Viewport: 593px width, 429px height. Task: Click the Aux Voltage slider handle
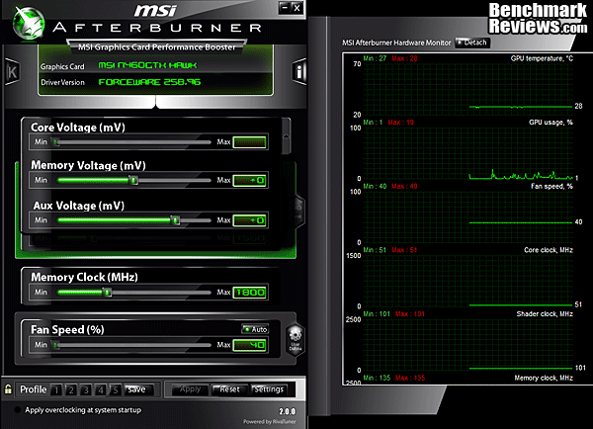point(175,220)
